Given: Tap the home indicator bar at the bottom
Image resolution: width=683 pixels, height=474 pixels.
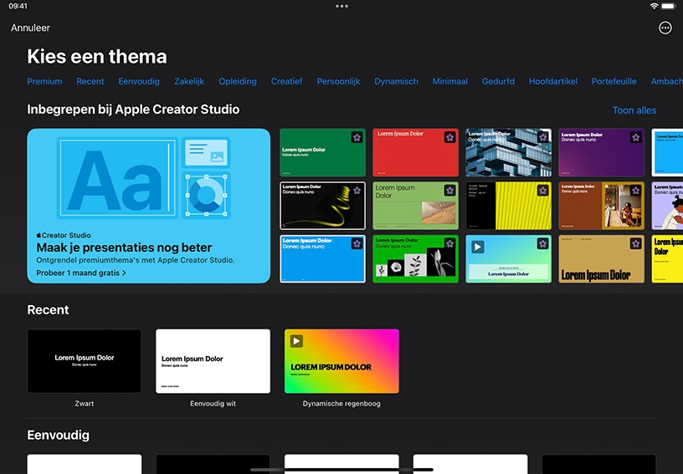Looking at the screenshot, I should click(341, 470).
